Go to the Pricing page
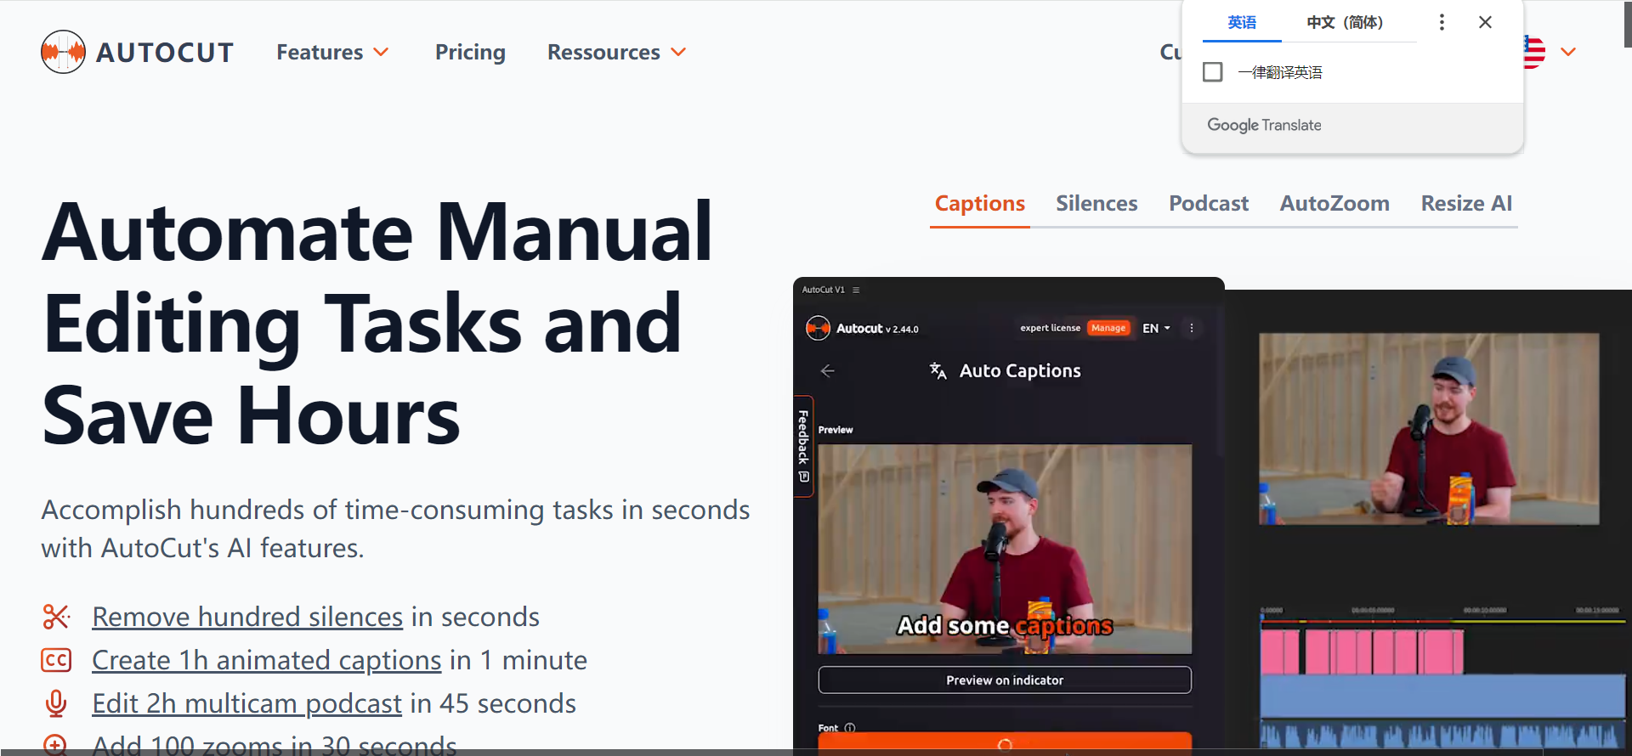1632x756 pixels. [x=470, y=53]
